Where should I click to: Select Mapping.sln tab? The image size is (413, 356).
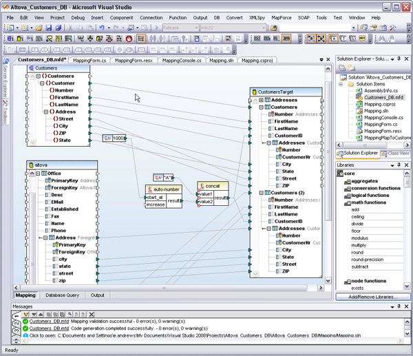222,61
